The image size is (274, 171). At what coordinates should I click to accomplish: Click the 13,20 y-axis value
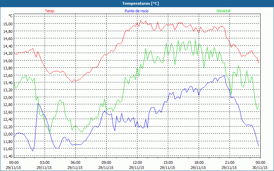(x=8, y=90)
